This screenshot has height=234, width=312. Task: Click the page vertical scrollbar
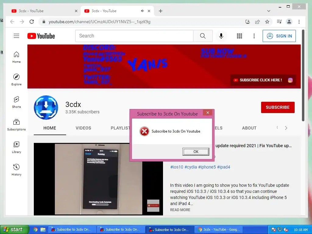point(303,76)
